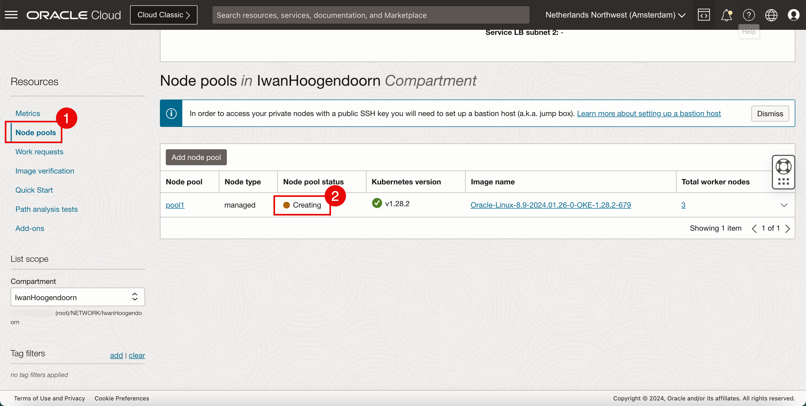Dismiss the bastion host notice

tap(770, 113)
